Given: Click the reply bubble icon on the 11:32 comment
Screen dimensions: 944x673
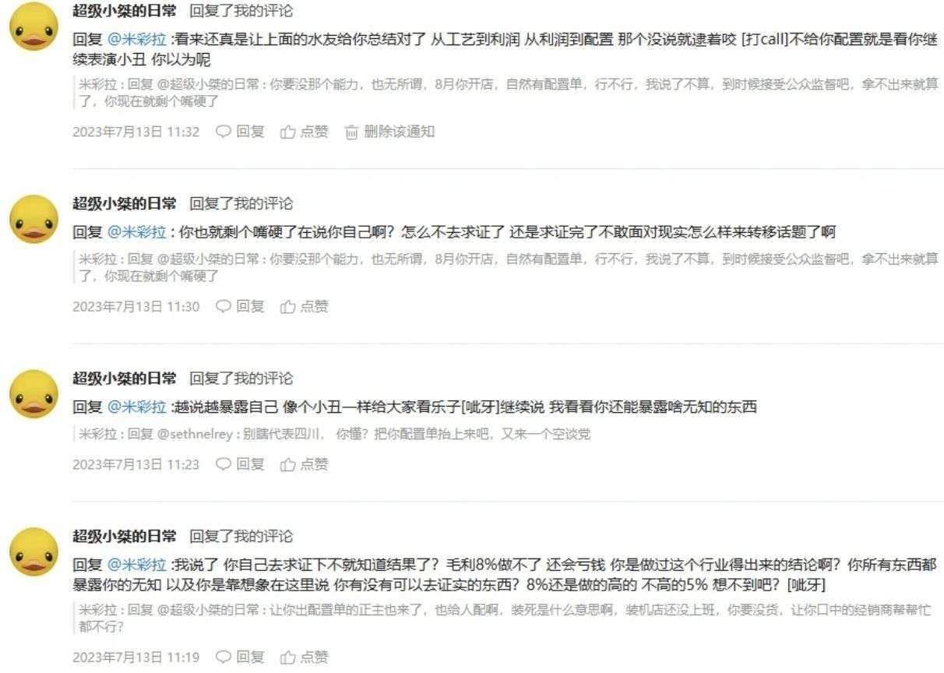Looking at the screenshot, I should pyautogui.click(x=224, y=132).
